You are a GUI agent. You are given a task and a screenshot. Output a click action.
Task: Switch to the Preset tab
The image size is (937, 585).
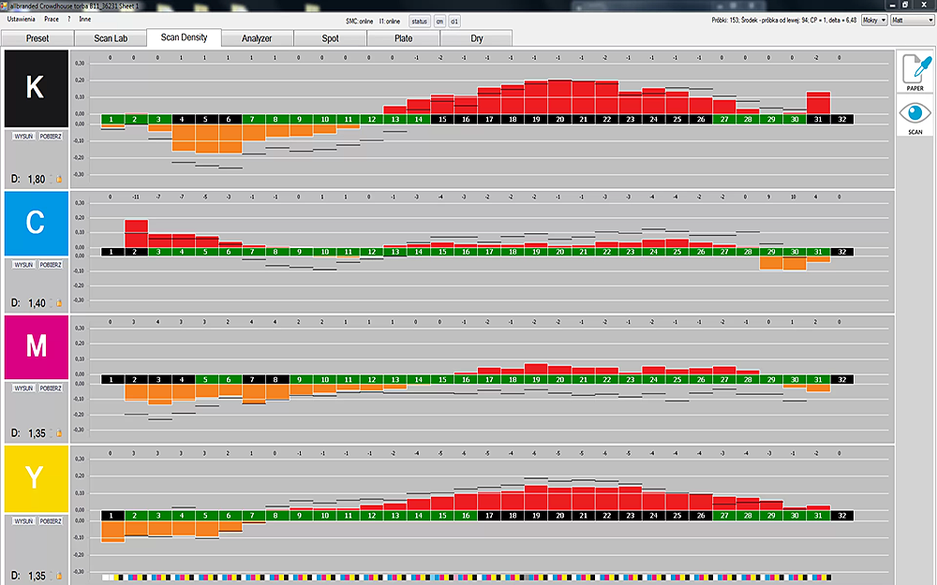pos(37,38)
